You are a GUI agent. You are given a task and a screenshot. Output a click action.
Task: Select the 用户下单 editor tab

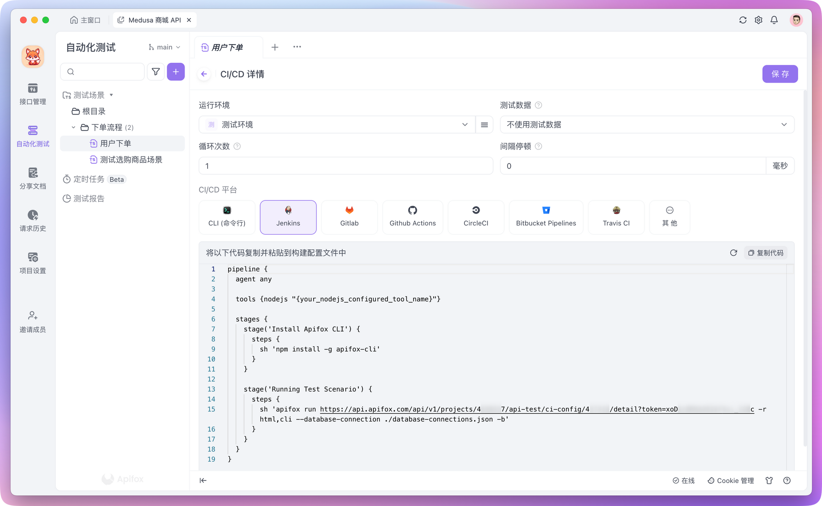click(229, 47)
